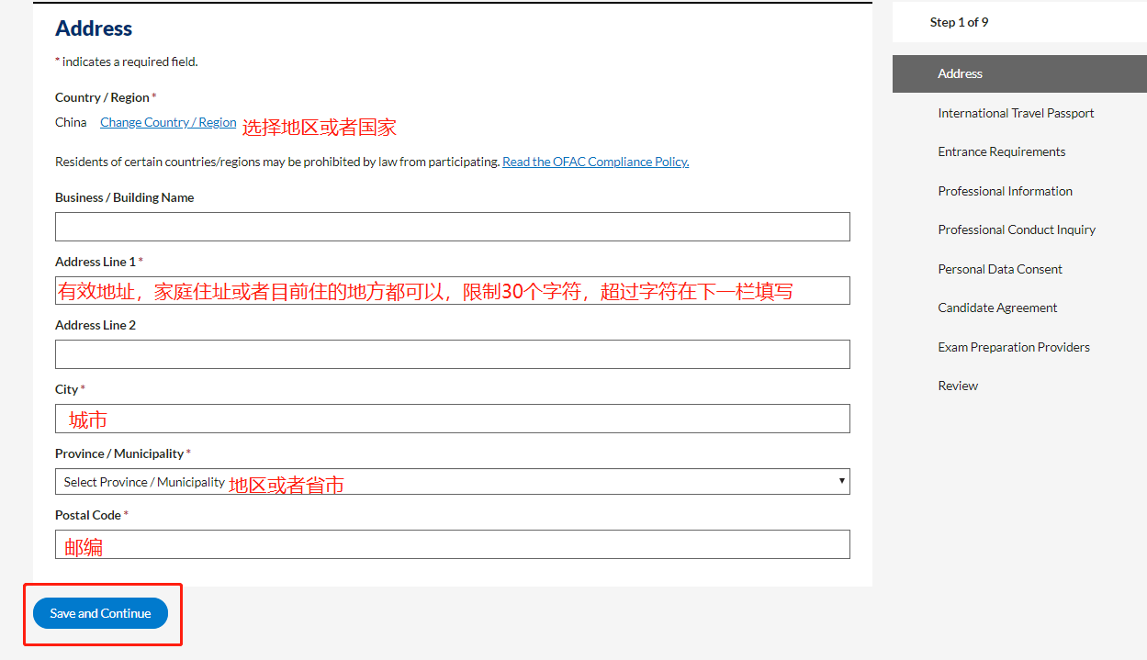Open the Candidate Agreement step
1147x660 pixels.
pos(997,308)
